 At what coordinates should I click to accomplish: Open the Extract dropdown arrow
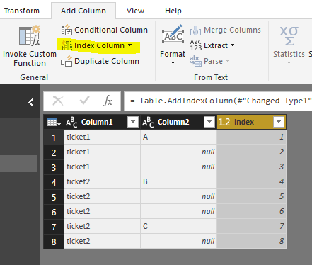pos(232,45)
